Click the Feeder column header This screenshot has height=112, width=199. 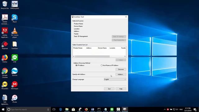tap(123, 48)
